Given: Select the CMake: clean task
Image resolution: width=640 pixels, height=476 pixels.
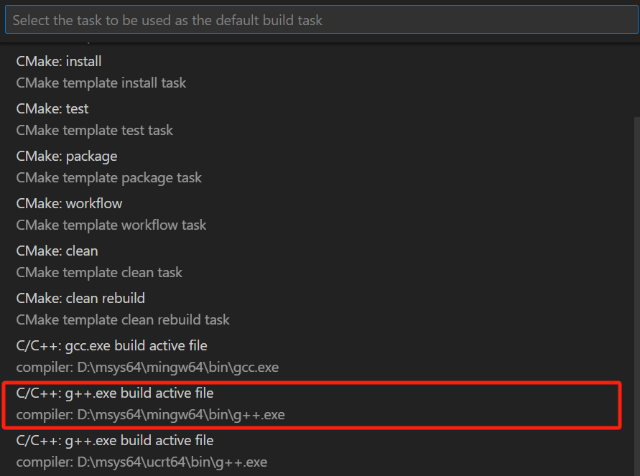Looking at the screenshot, I should point(57,251).
